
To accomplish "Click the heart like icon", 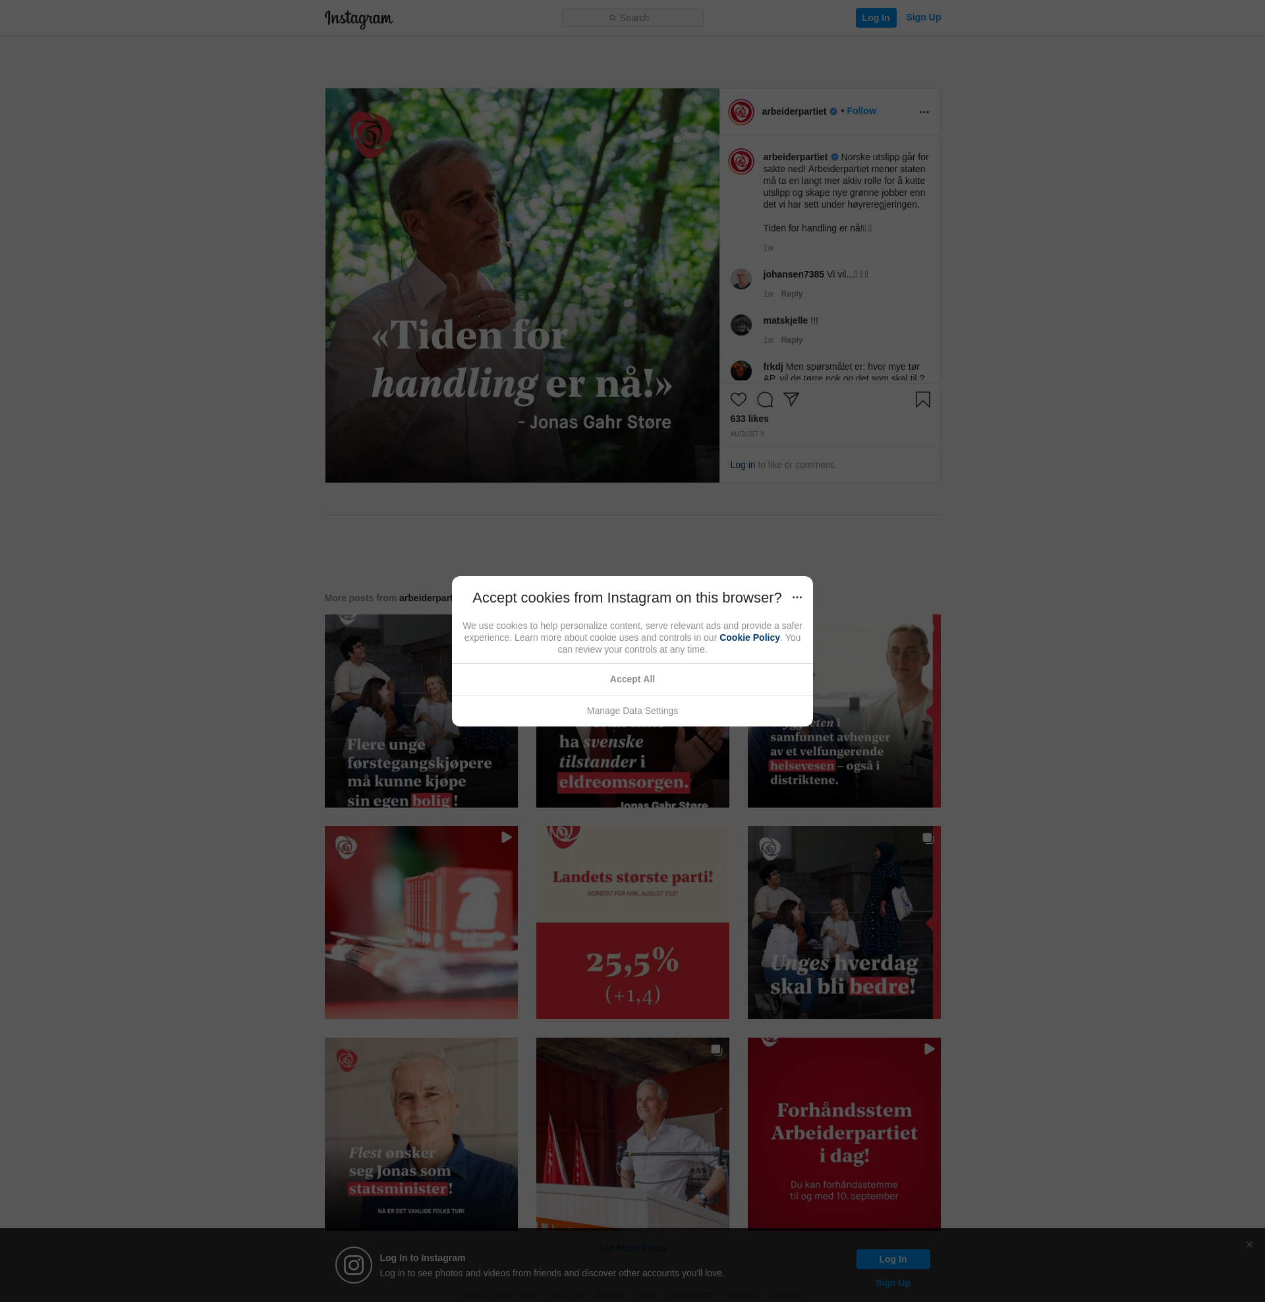I will pyautogui.click(x=738, y=399).
